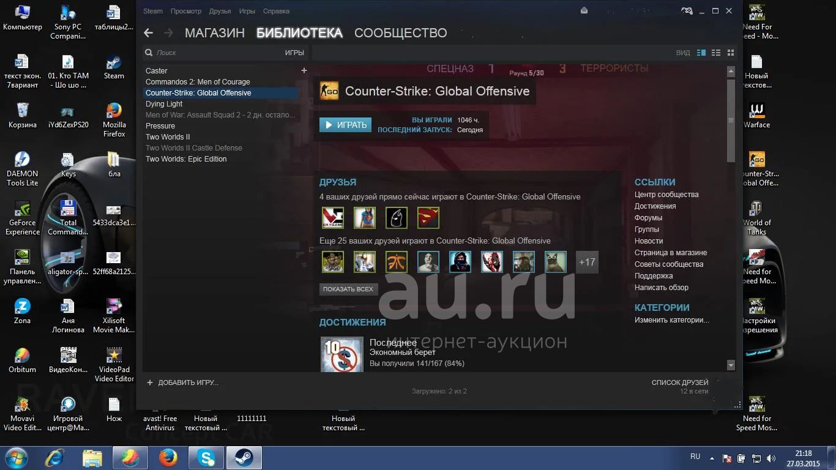This screenshot has height=470, width=836.
Task: Open the Экономный берет achievement icon
Action: 341,354
